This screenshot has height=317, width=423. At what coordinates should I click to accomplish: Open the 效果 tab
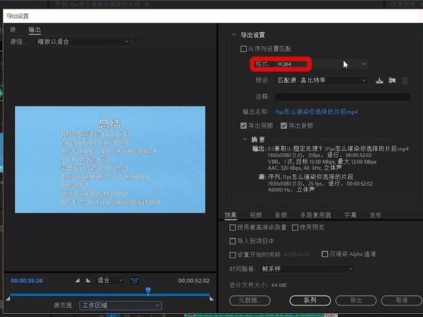pos(231,215)
